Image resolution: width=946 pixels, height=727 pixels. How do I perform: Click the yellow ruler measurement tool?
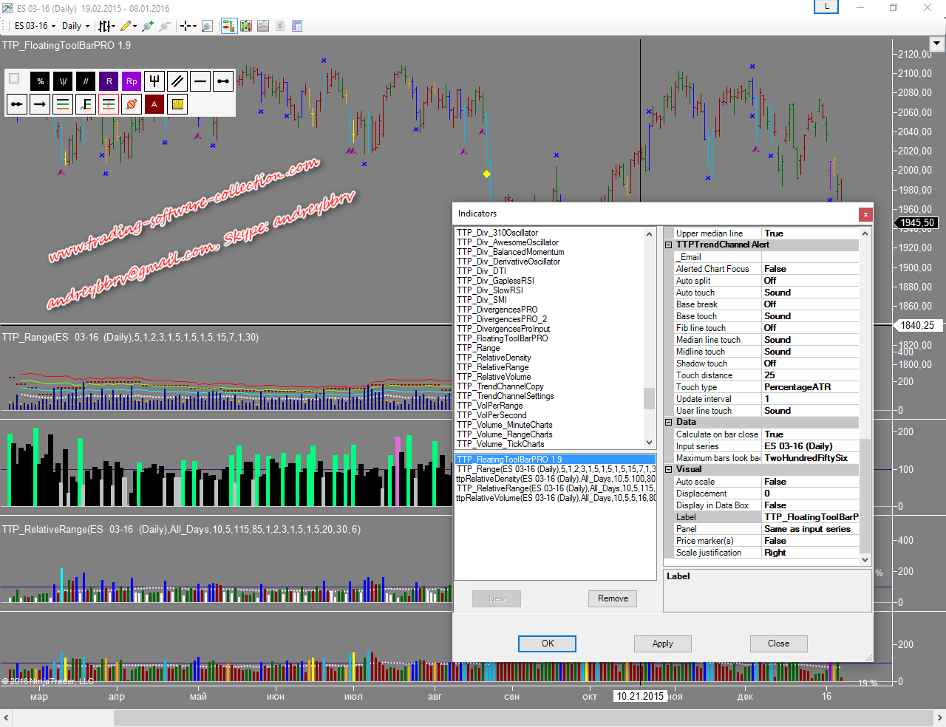click(x=177, y=104)
